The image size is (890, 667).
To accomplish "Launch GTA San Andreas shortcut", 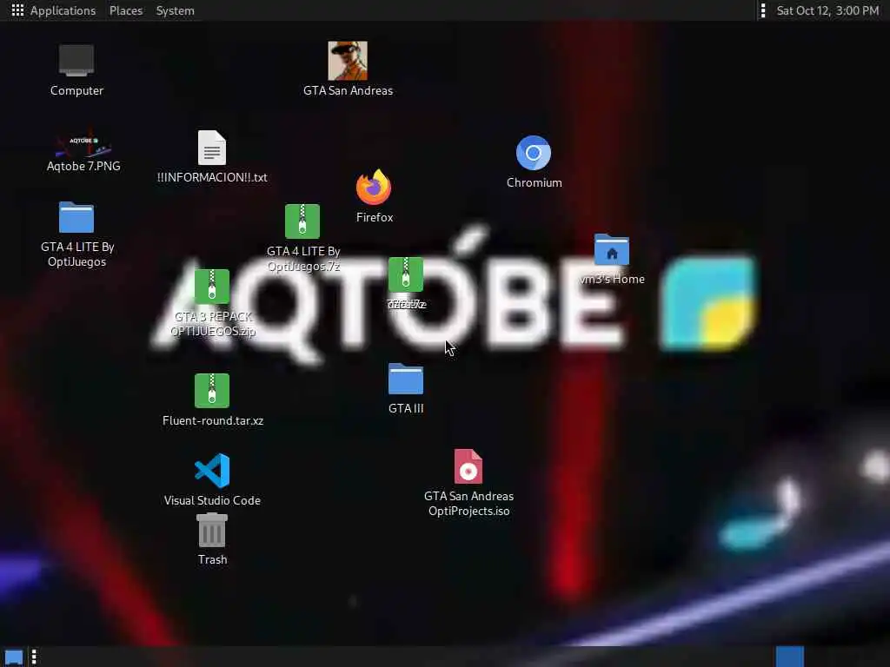I will click(x=348, y=61).
